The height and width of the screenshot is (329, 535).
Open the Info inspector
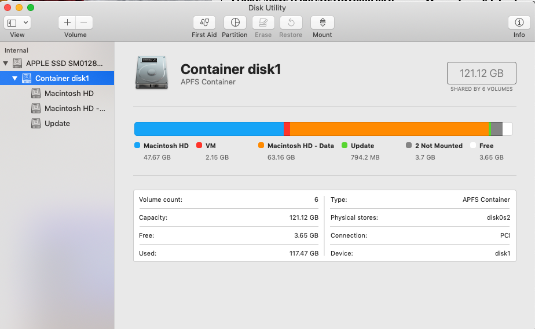(519, 23)
